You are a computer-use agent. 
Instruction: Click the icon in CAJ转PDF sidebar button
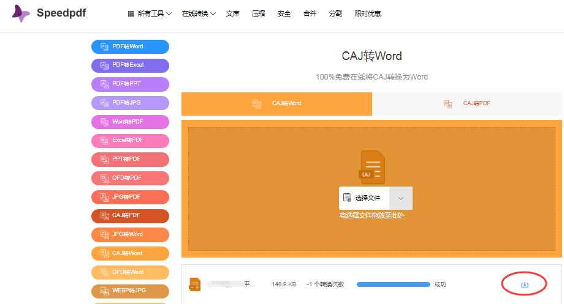(x=104, y=216)
